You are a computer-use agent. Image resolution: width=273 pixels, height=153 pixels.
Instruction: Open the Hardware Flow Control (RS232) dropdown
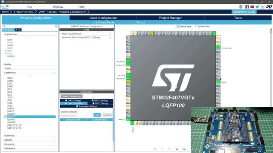tap(102, 37)
